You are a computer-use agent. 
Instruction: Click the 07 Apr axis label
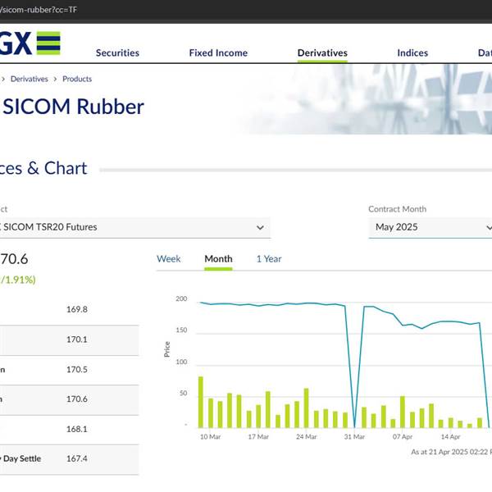tap(403, 437)
